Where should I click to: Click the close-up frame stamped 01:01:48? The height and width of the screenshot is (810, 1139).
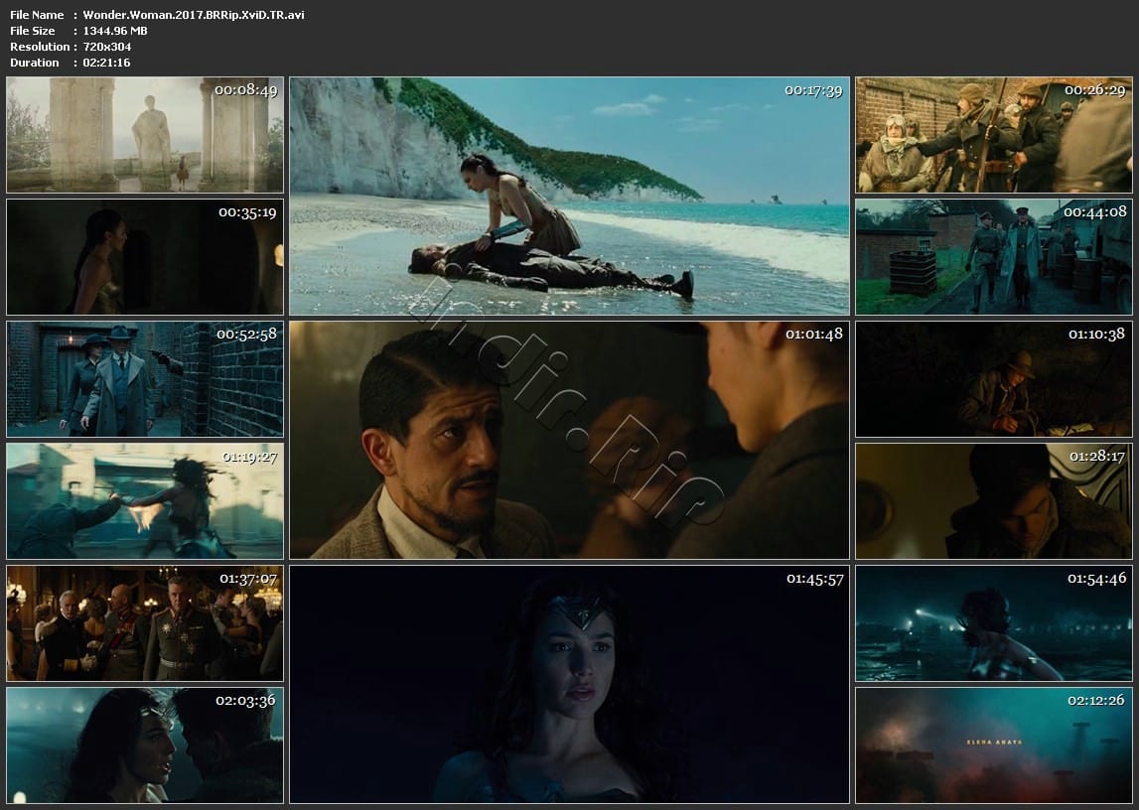pyautogui.click(x=570, y=440)
